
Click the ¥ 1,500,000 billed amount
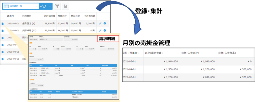coord(171,69)
